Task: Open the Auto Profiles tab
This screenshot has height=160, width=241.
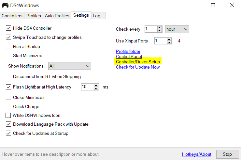Action: click(x=57, y=16)
